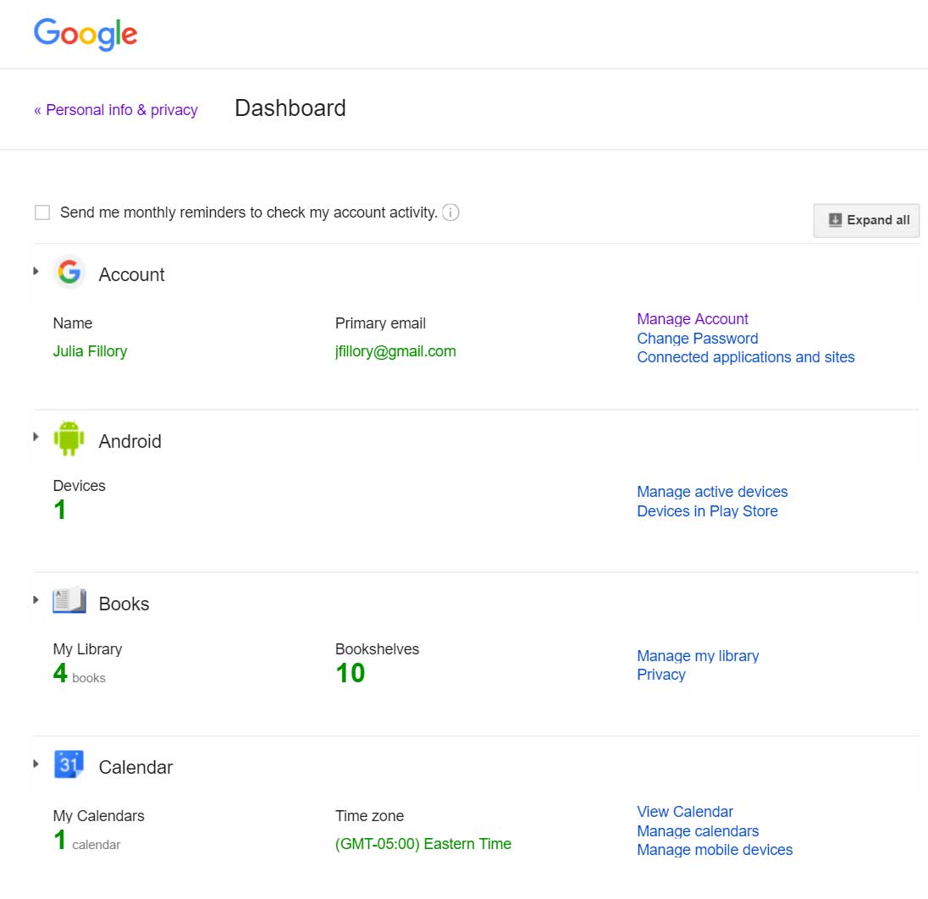Click the Expand all button
928x899 pixels.
tap(866, 219)
